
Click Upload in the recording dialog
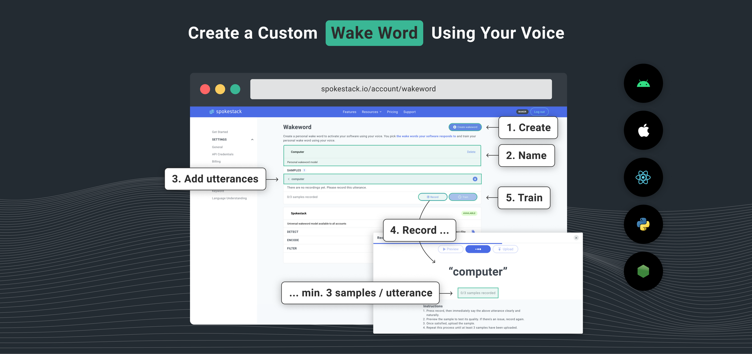point(505,249)
